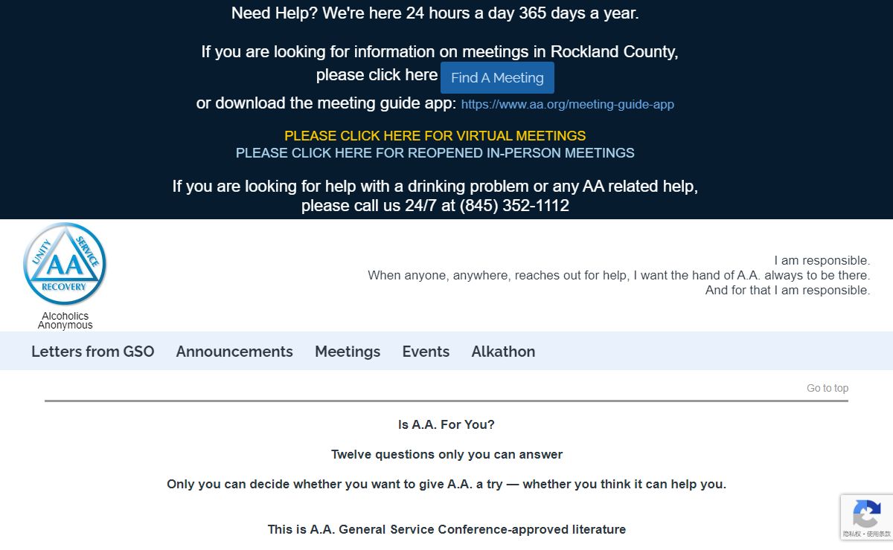This screenshot has width=893, height=550.
Task: Click the AA Unity Service Recovery logo
Action: point(65,264)
